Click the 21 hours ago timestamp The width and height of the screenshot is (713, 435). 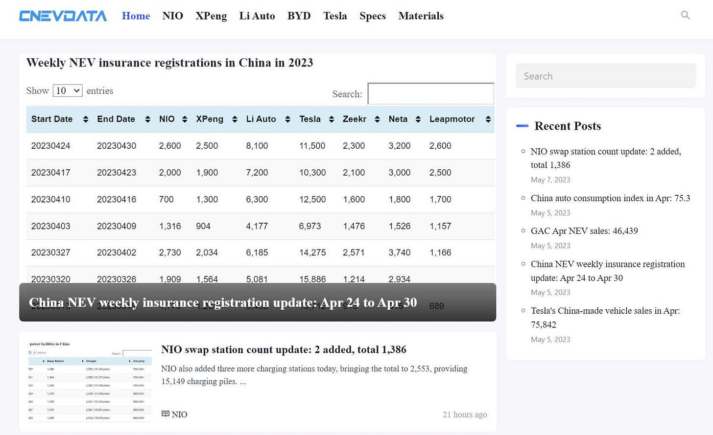pyautogui.click(x=465, y=414)
